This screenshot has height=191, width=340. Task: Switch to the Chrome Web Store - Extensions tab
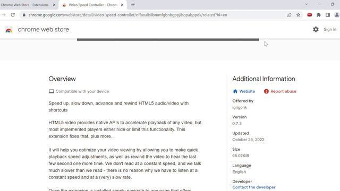tap(24, 5)
